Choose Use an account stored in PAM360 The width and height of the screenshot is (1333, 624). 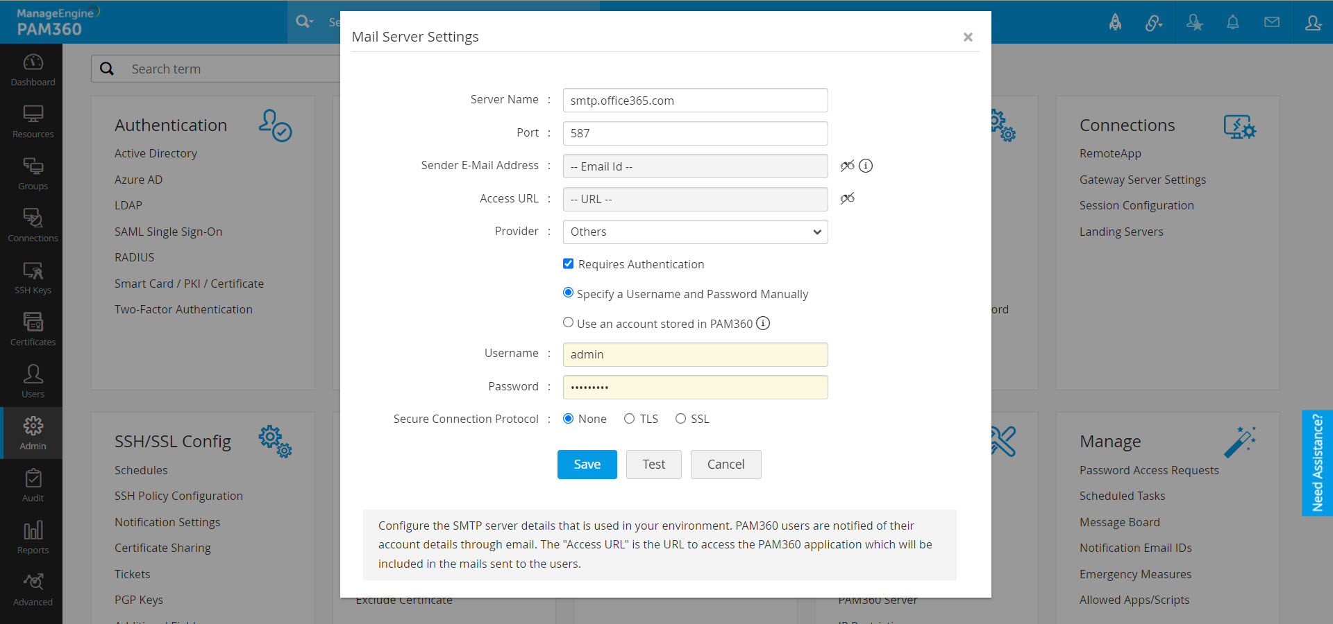tap(569, 322)
